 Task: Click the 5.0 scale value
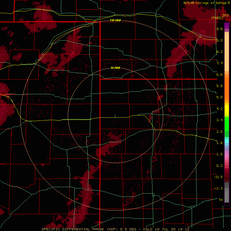pos(219,97)
